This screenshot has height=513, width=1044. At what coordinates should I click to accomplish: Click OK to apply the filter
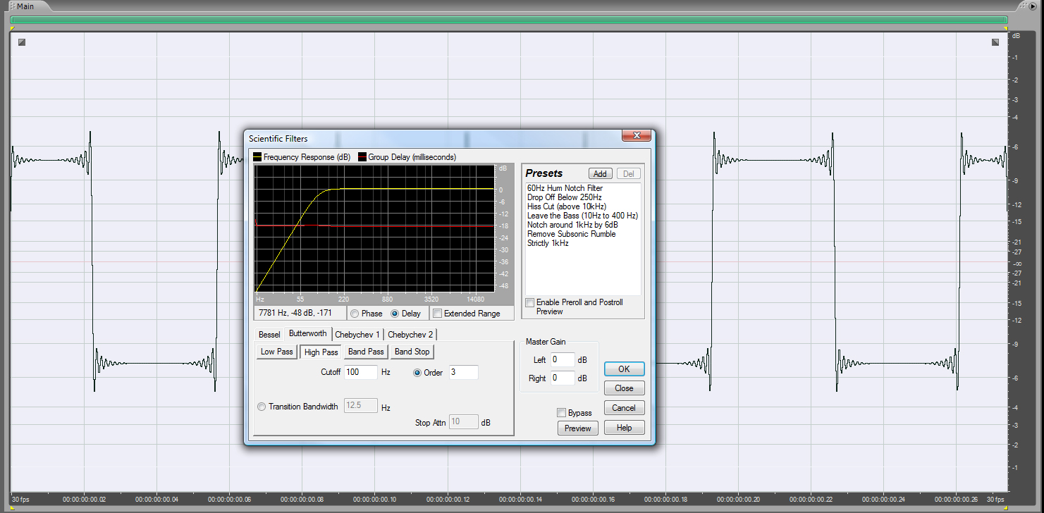coord(624,369)
